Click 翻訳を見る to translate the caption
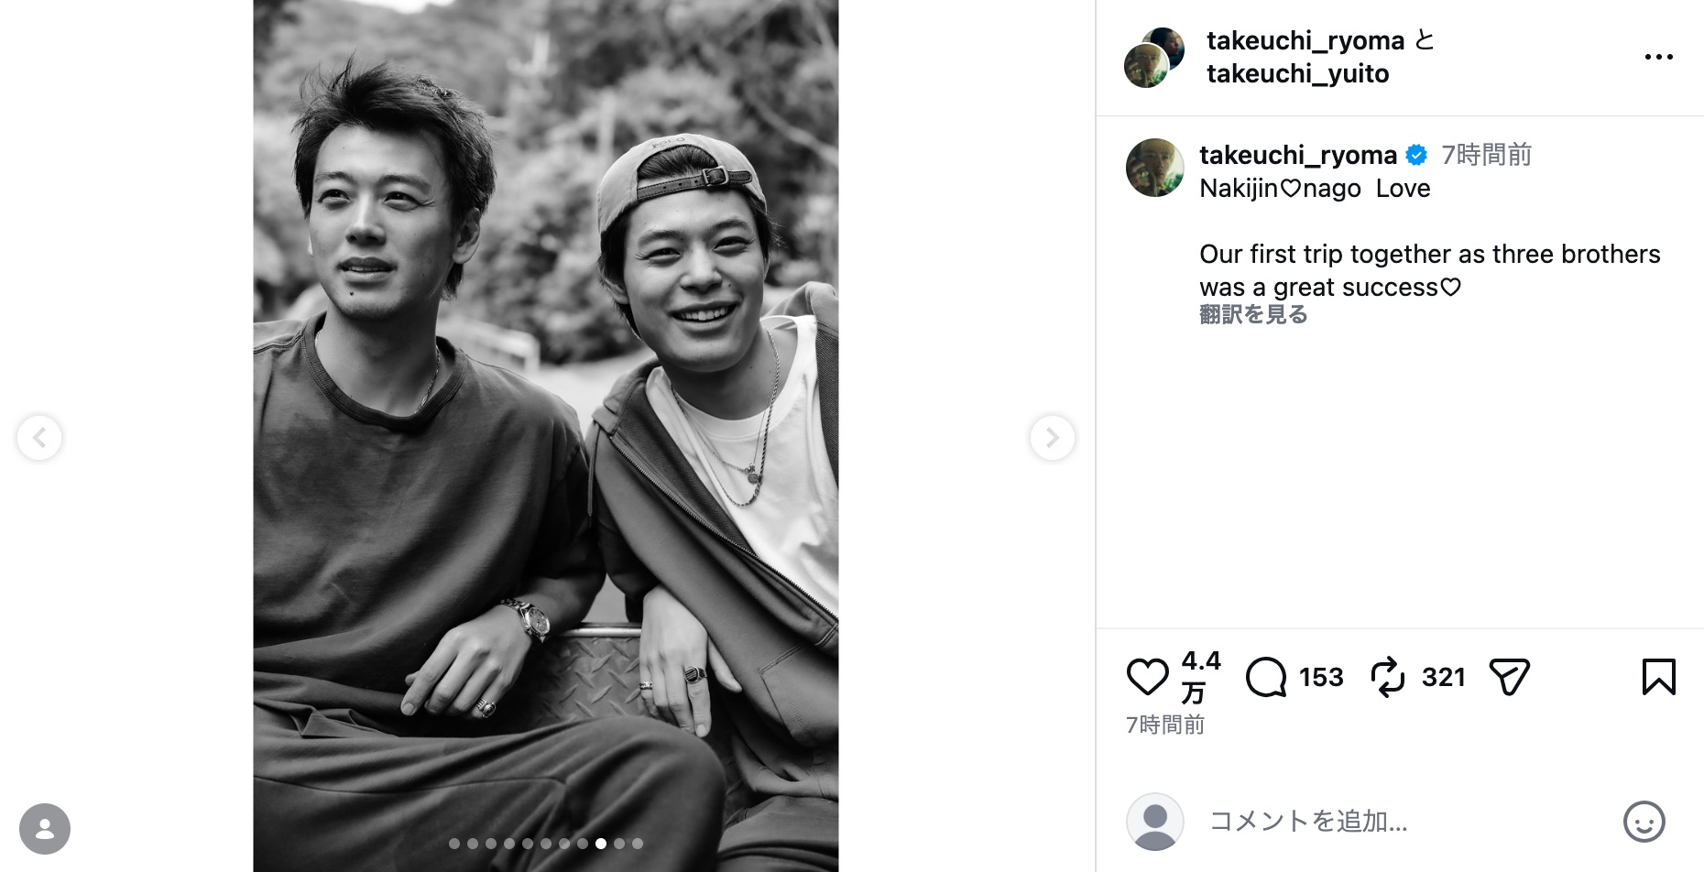This screenshot has height=872, width=1704. click(x=1253, y=314)
